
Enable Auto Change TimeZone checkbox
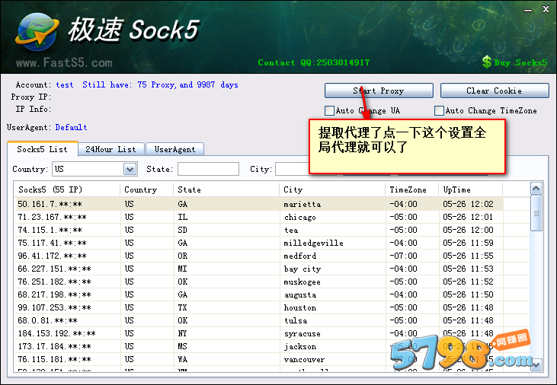pyautogui.click(x=439, y=111)
